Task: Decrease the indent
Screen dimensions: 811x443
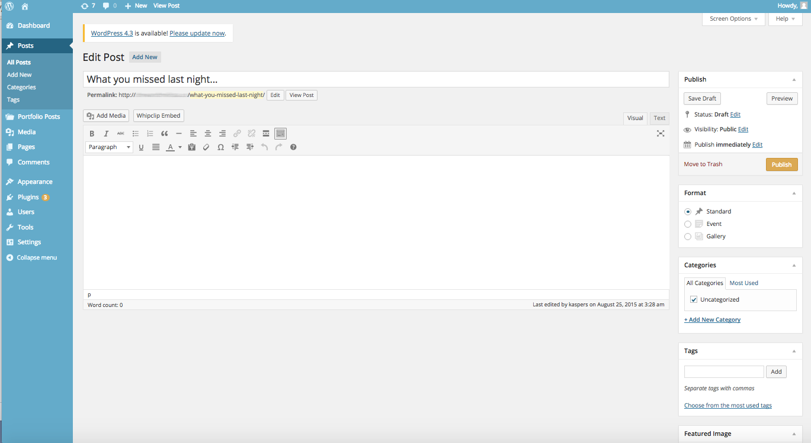Action: click(235, 147)
